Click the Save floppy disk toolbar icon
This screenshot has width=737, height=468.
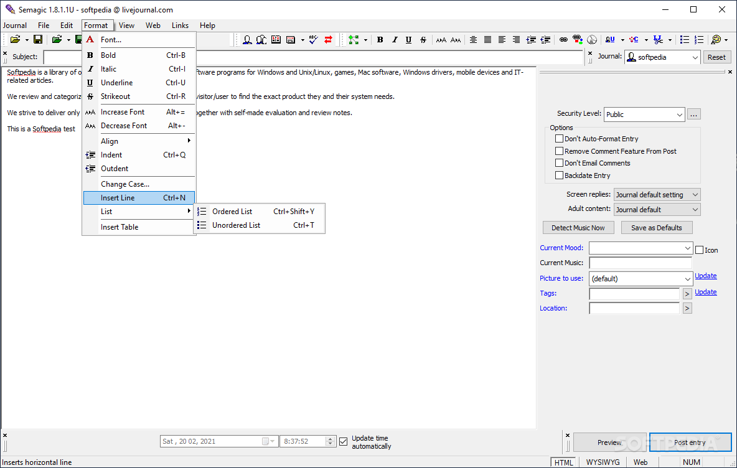(x=38, y=40)
